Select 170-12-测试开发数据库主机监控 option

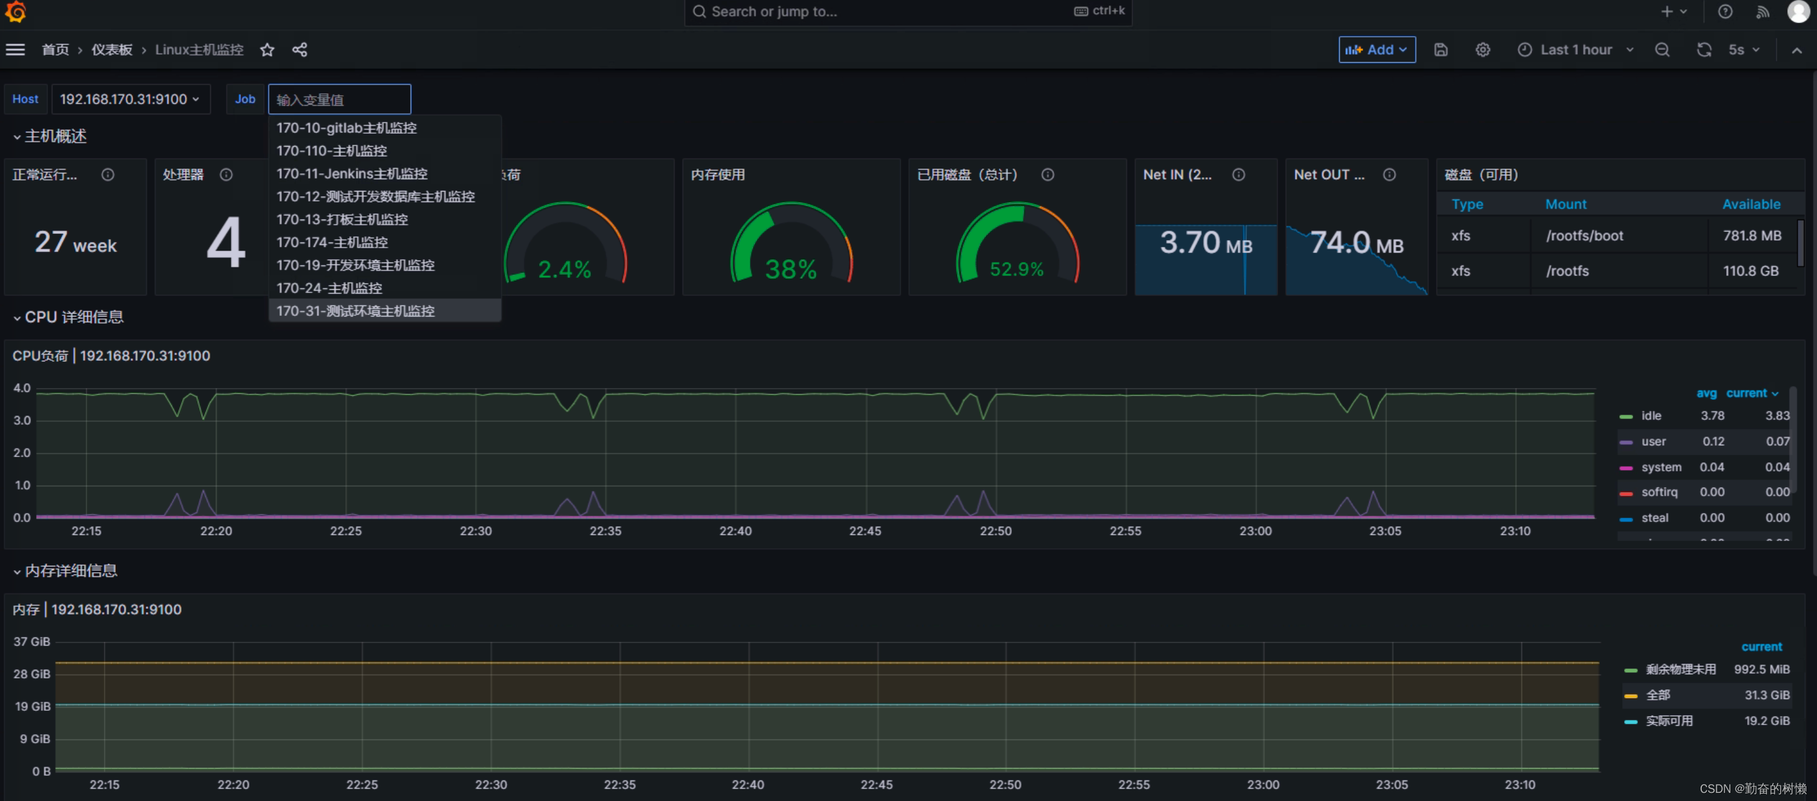[385, 196]
